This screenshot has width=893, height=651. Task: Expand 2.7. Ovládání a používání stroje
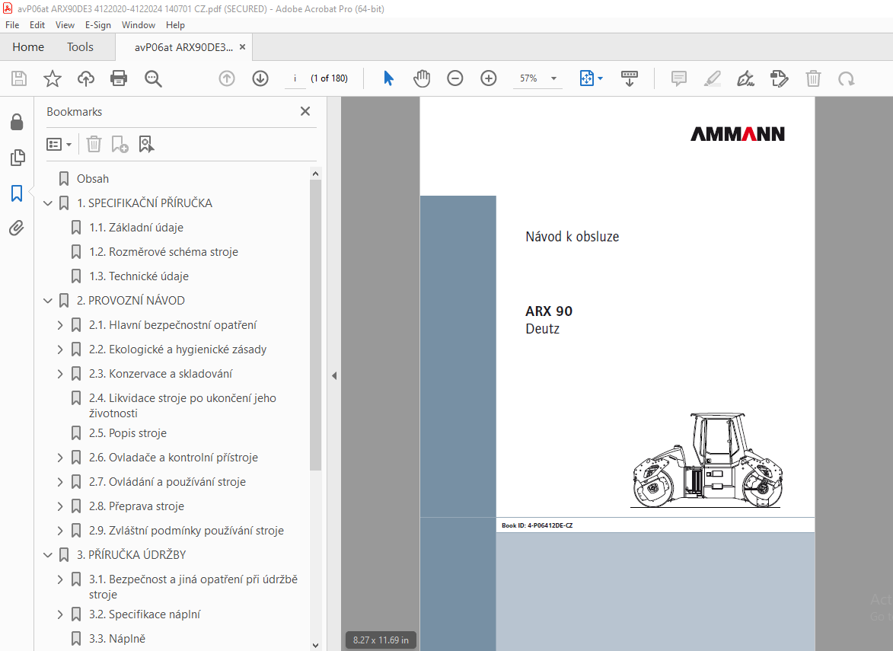click(60, 483)
